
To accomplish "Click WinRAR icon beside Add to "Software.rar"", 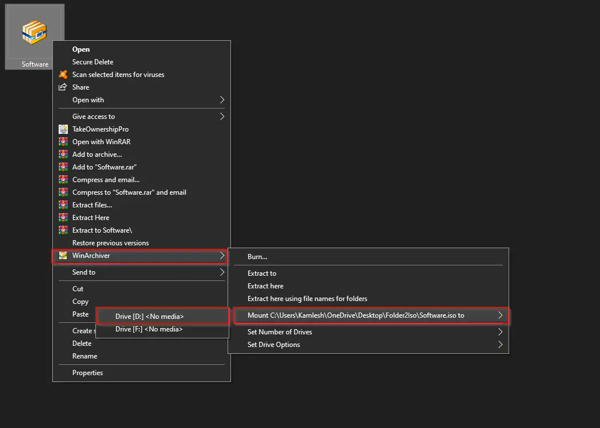I will 63,167.
